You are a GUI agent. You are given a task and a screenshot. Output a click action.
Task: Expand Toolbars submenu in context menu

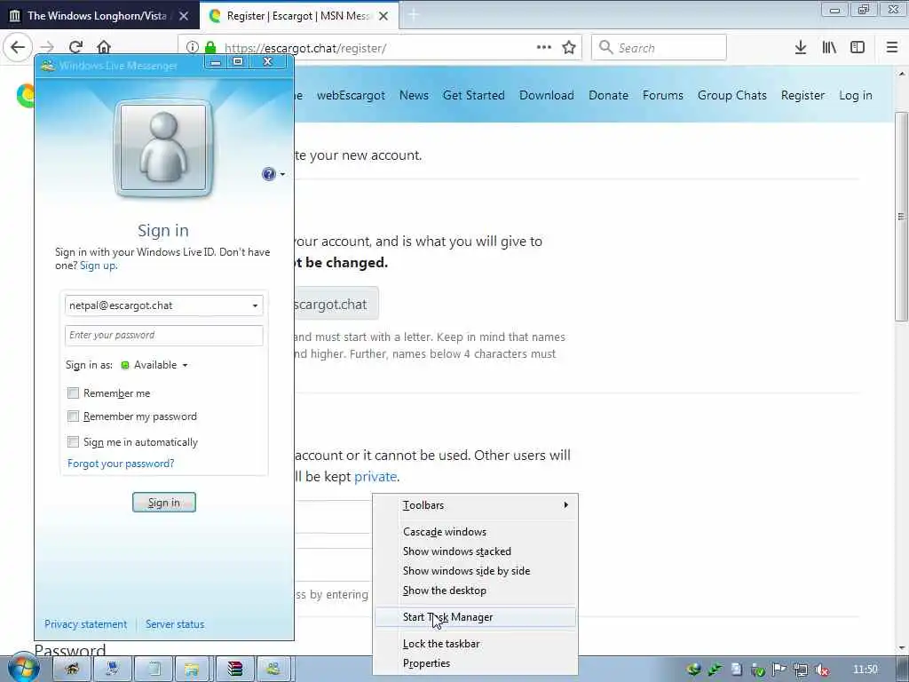click(x=476, y=505)
